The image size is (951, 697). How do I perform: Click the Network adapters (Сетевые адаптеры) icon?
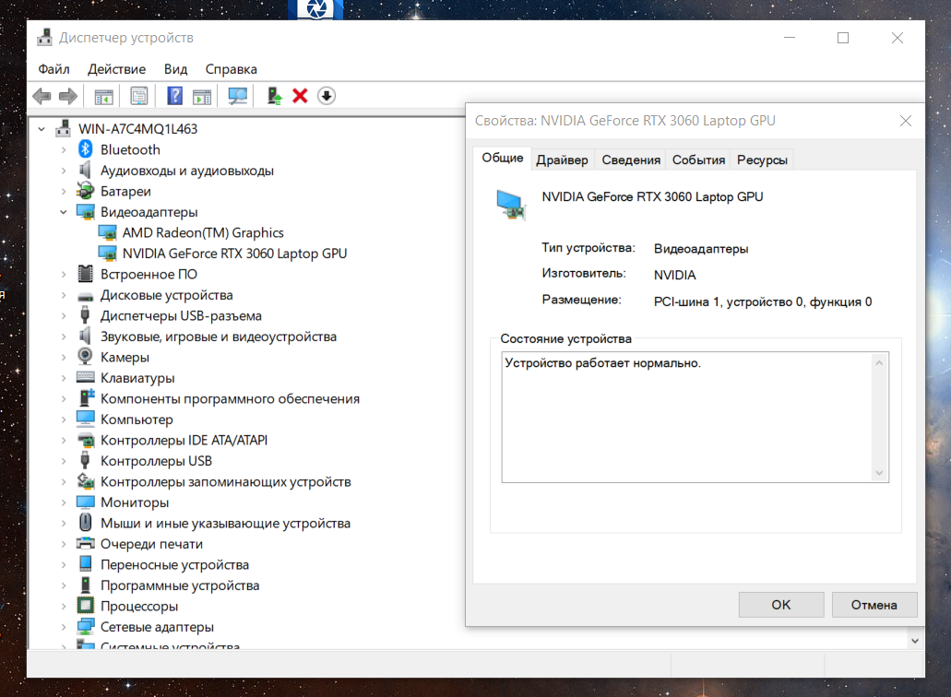pyautogui.click(x=86, y=626)
